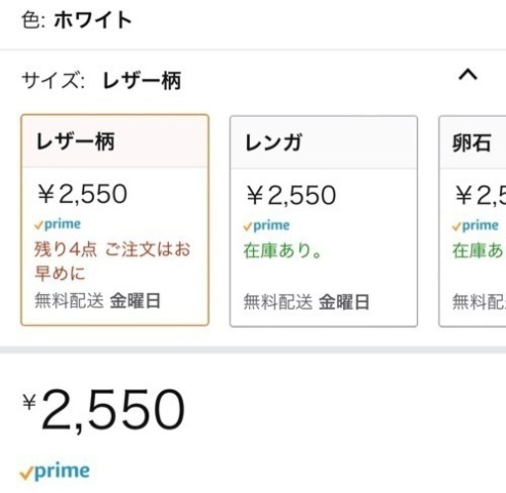Click 在庫あり。 status in レンガ card
This screenshot has width=506, height=493.
pyautogui.click(x=283, y=250)
